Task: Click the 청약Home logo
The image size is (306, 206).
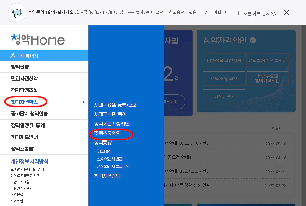Action: [x=38, y=40]
